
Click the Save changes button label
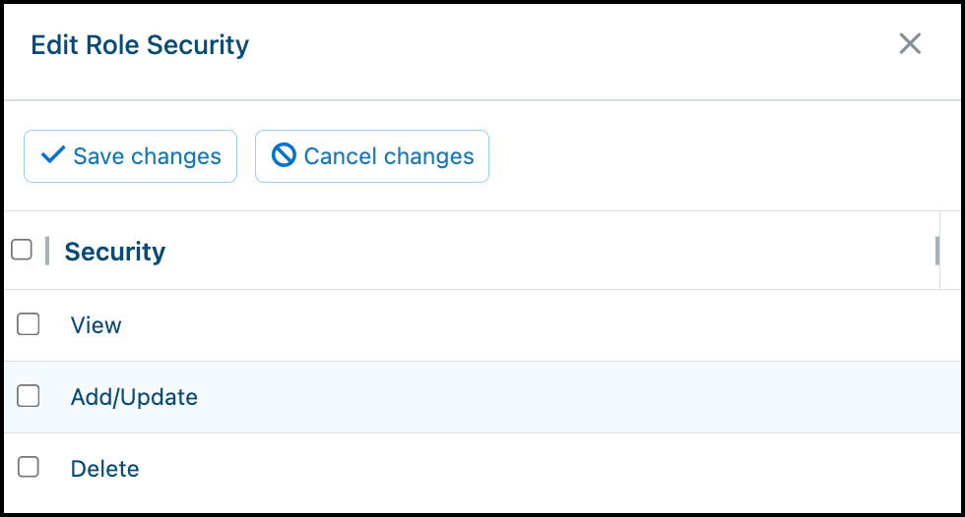(x=147, y=156)
